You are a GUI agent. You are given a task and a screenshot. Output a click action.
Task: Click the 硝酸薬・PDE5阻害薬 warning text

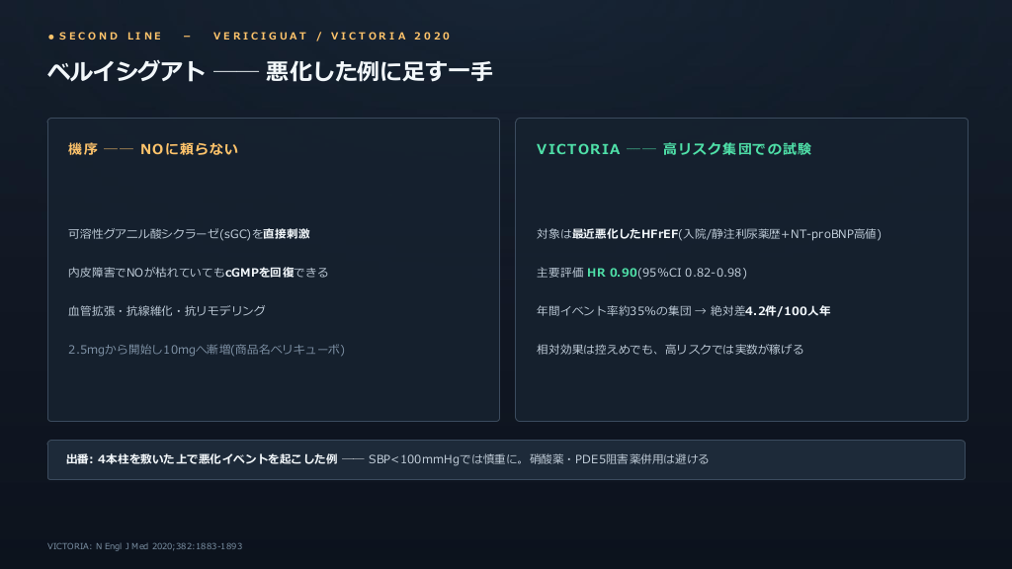619,459
